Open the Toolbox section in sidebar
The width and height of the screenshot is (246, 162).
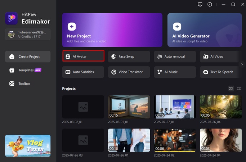(x=28, y=84)
